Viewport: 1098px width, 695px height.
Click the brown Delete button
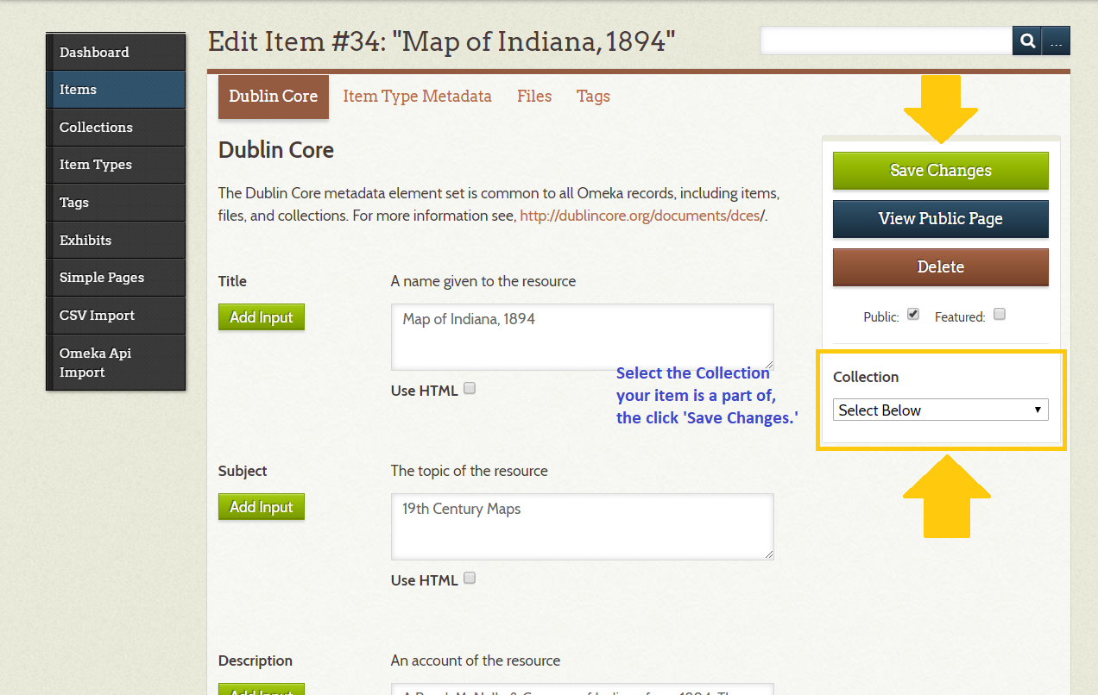[941, 267]
